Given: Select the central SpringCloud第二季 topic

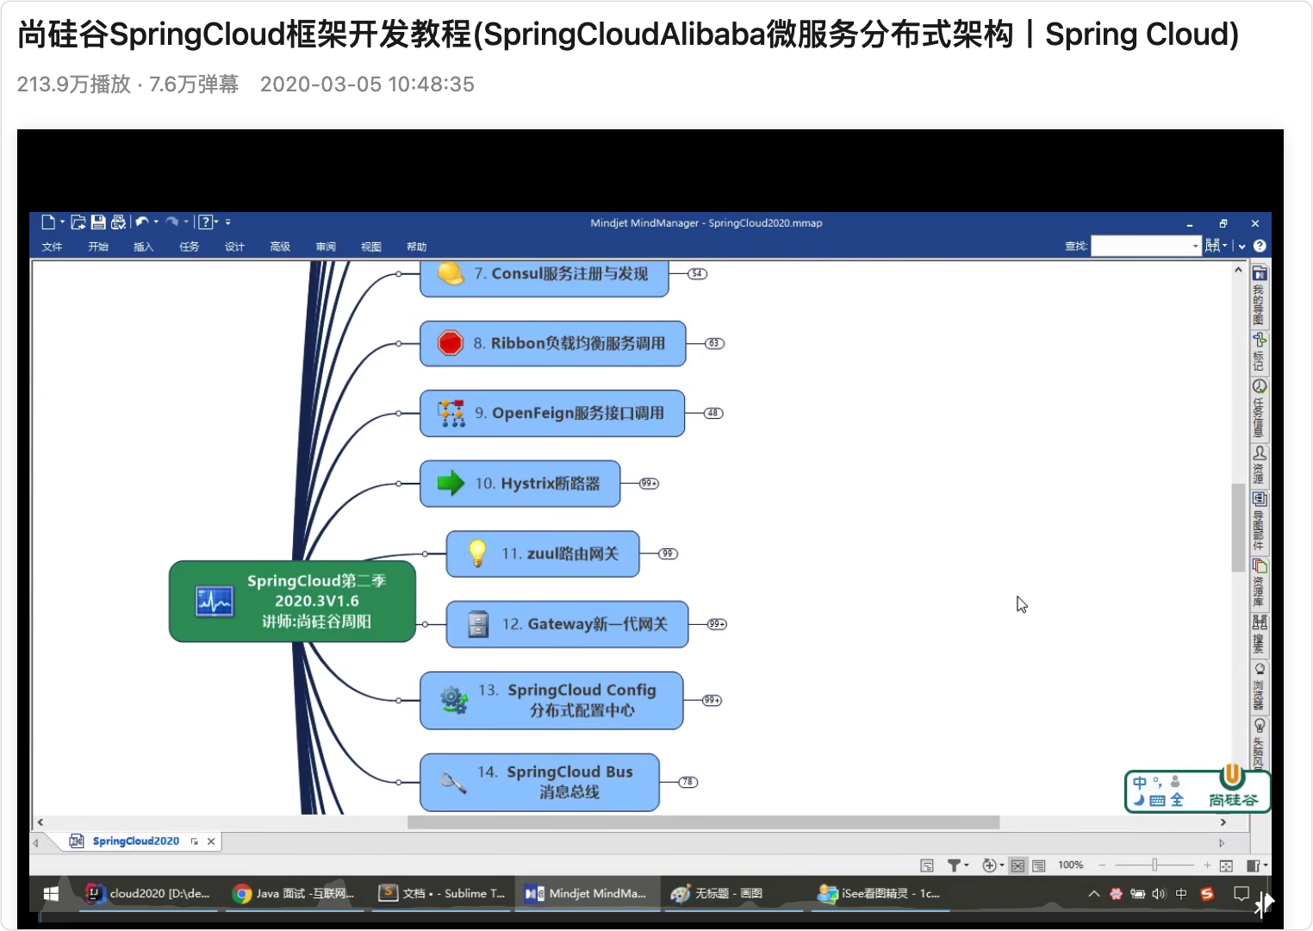Looking at the screenshot, I should [x=293, y=601].
